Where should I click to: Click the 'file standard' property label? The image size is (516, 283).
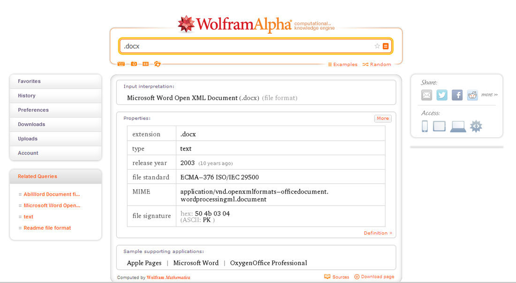(x=151, y=177)
